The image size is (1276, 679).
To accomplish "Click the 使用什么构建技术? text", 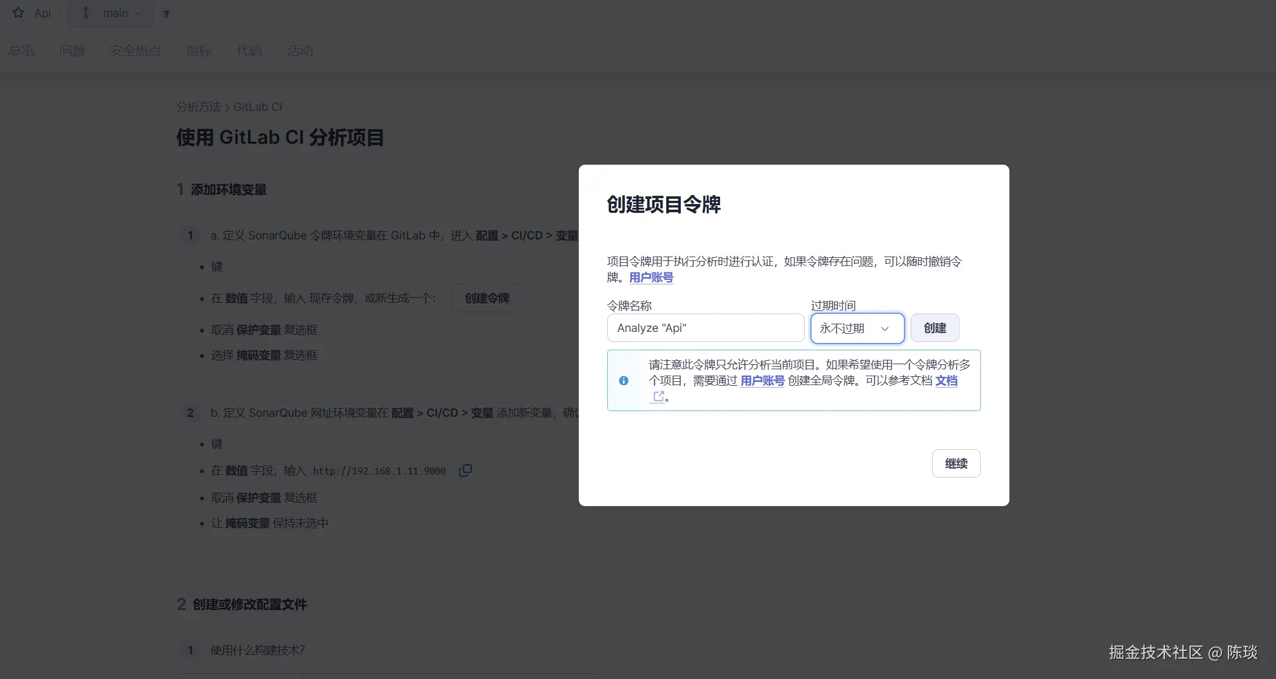I will [258, 650].
